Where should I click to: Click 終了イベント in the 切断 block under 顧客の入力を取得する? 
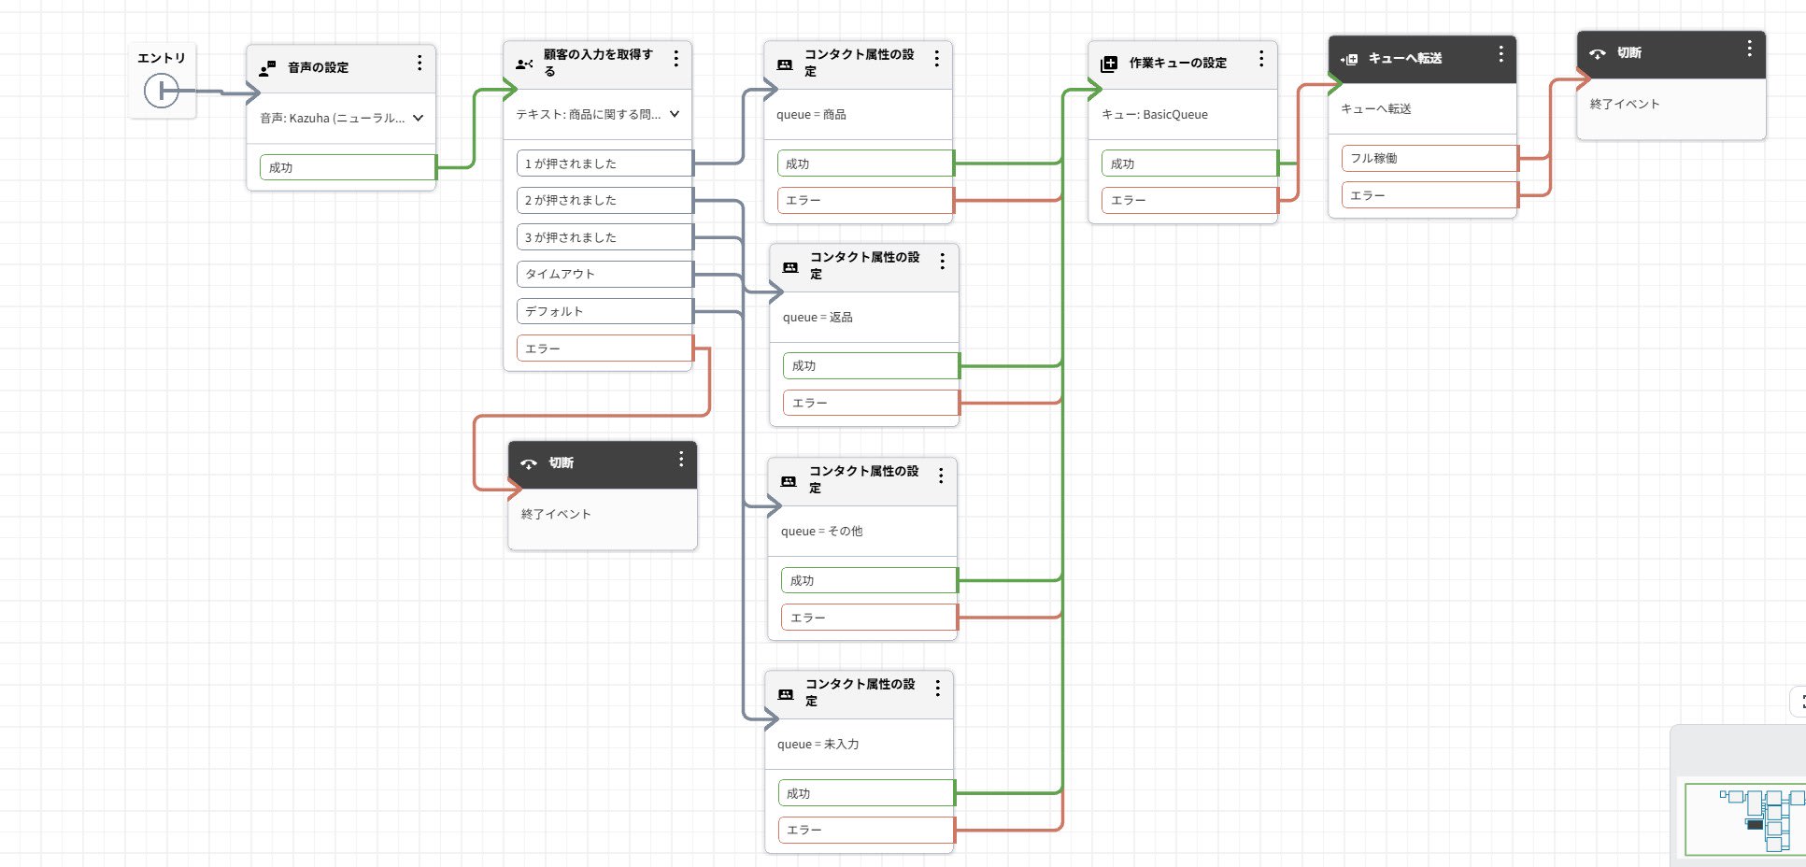556,514
